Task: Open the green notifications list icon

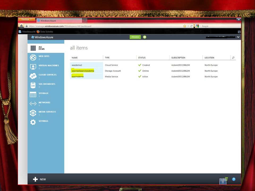Action: click(226, 179)
